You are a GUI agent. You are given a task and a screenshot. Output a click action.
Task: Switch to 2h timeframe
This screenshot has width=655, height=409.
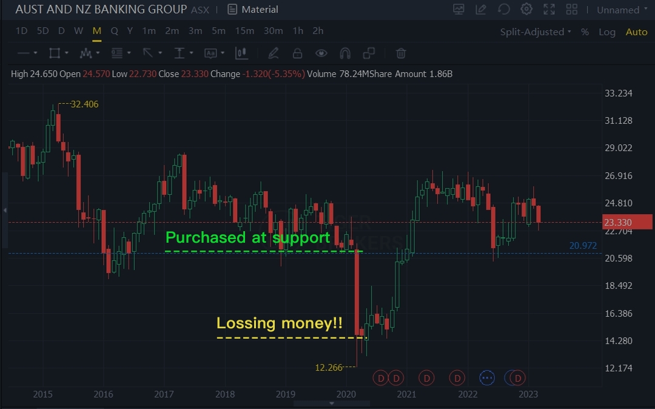point(318,31)
